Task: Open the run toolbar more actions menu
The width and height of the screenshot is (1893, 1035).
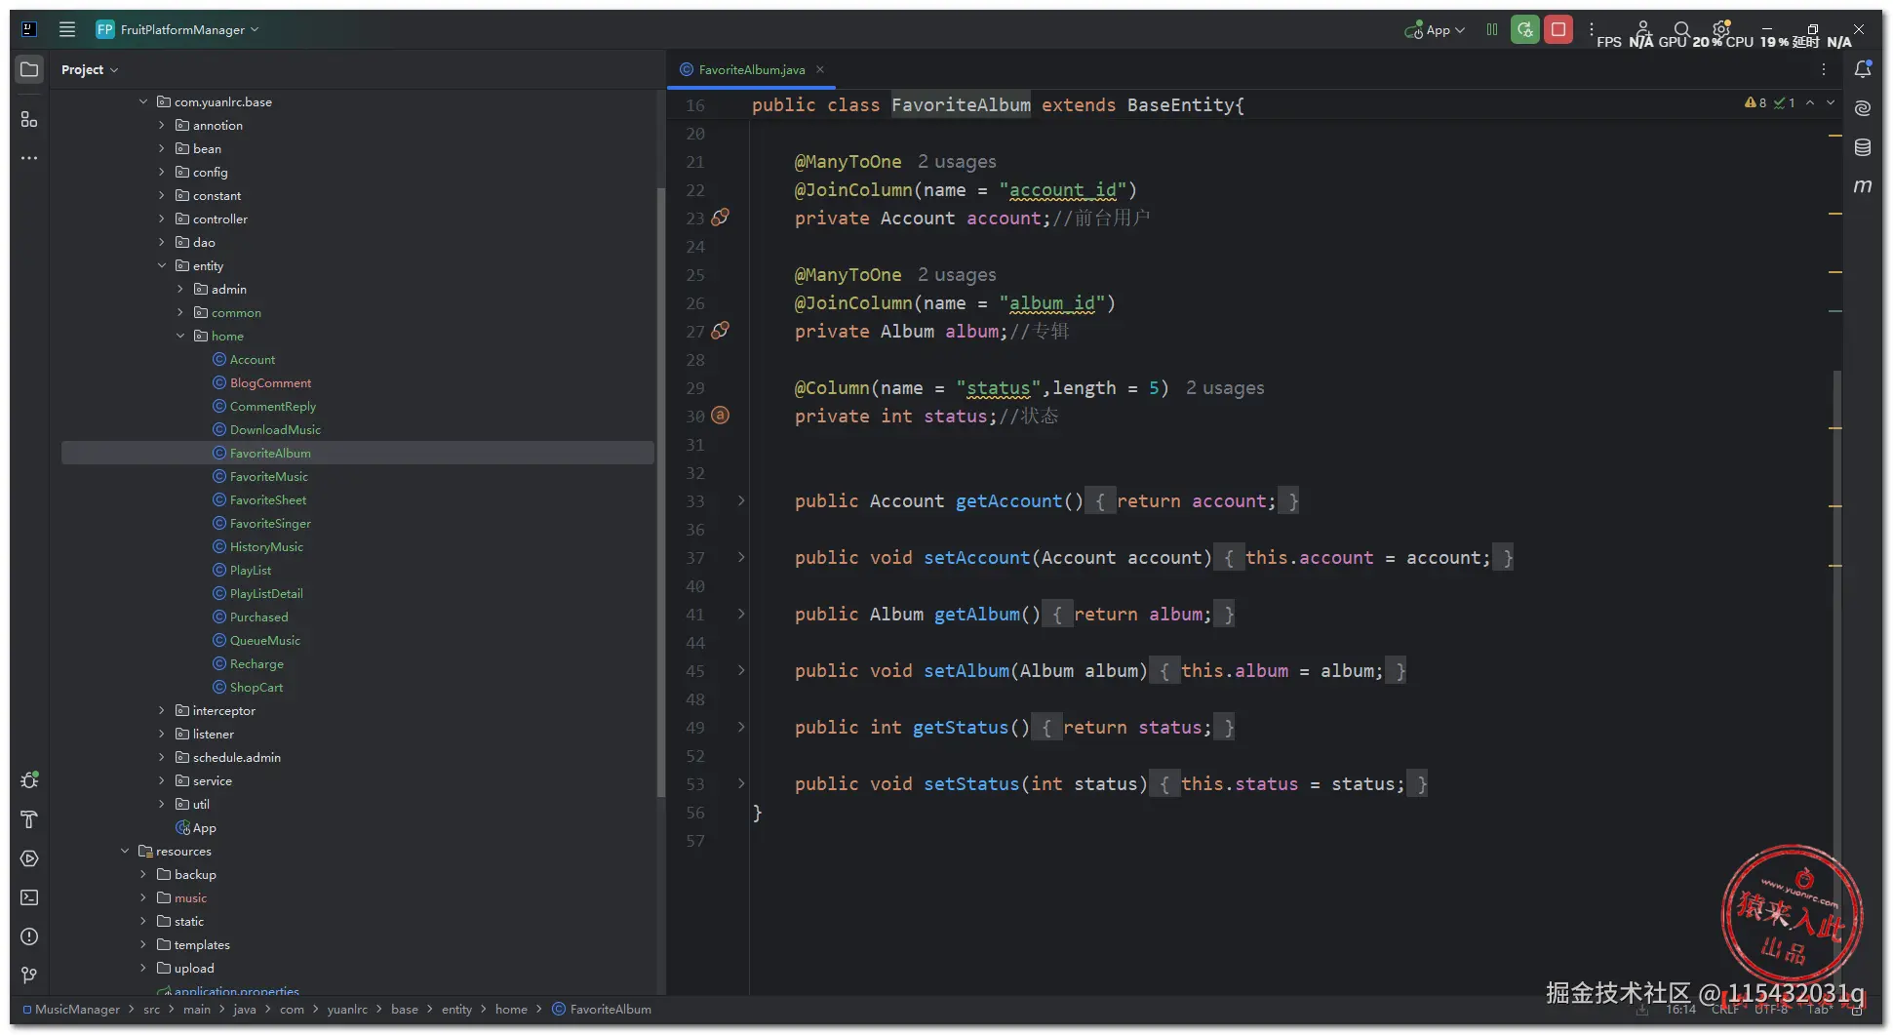Action: [x=1592, y=29]
